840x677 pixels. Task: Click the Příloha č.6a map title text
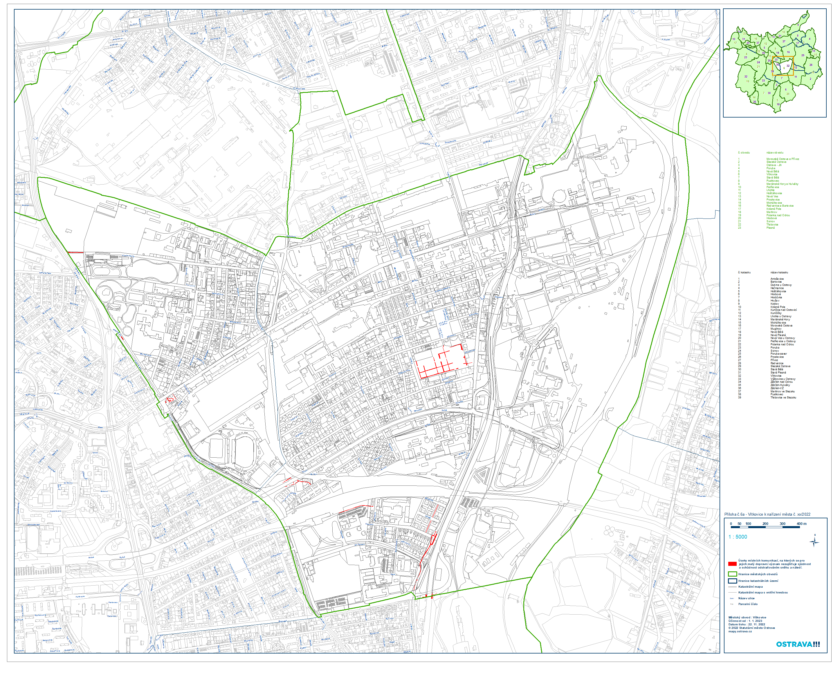click(767, 514)
